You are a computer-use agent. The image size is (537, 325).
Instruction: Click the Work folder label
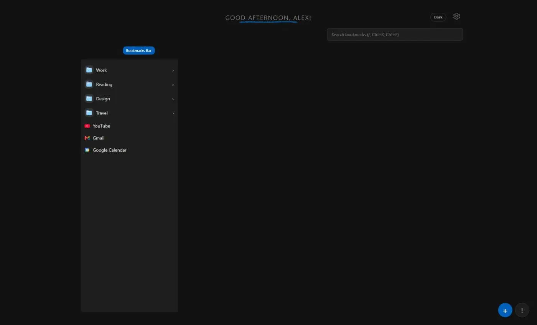pos(101,70)
